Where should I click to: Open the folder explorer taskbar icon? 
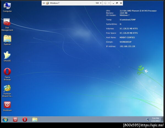[x=35, y=120]
